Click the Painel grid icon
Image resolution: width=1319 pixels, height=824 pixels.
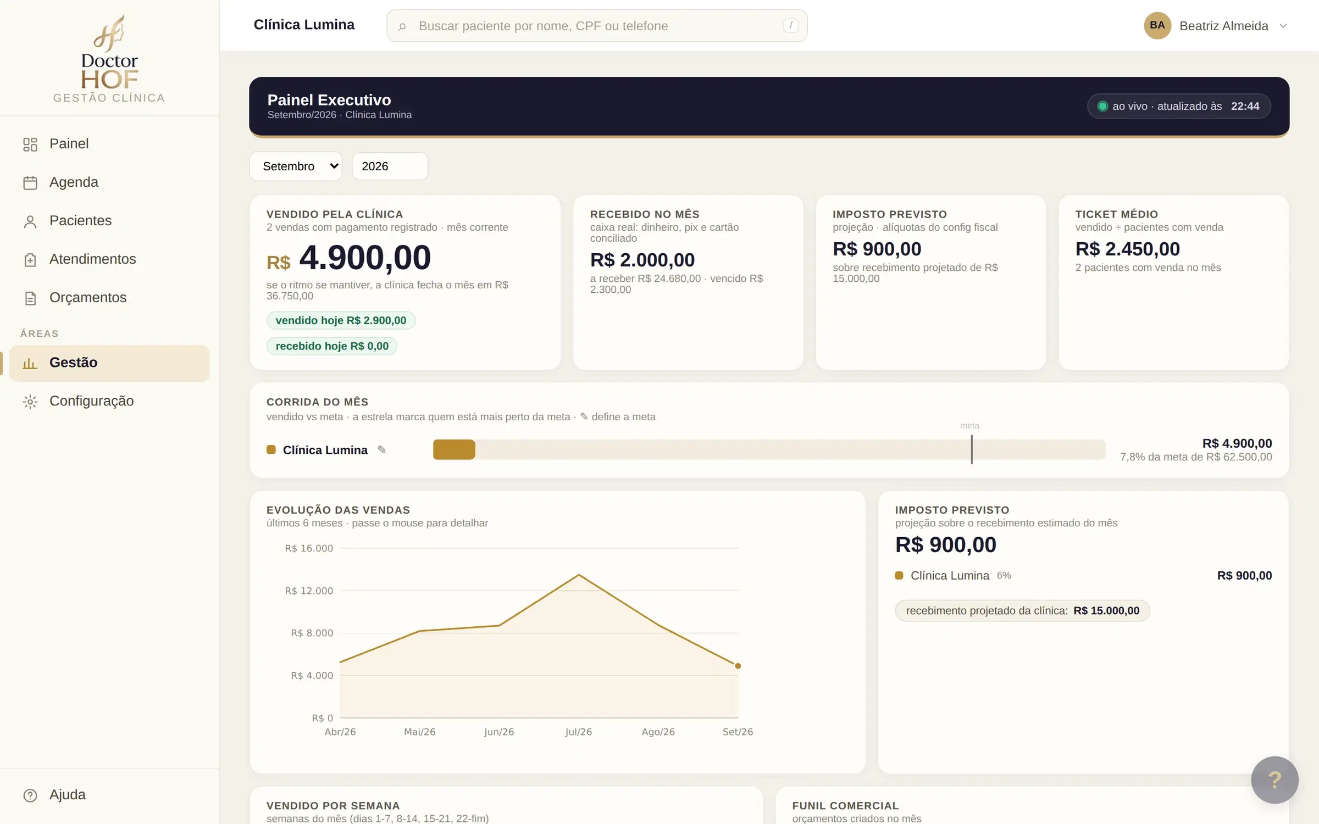pos(30,144)
